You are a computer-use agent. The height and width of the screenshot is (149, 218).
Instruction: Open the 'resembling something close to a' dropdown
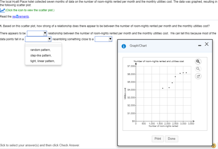103,39
